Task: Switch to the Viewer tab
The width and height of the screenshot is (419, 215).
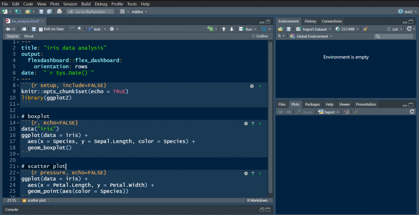Action: tap(345, 104)
